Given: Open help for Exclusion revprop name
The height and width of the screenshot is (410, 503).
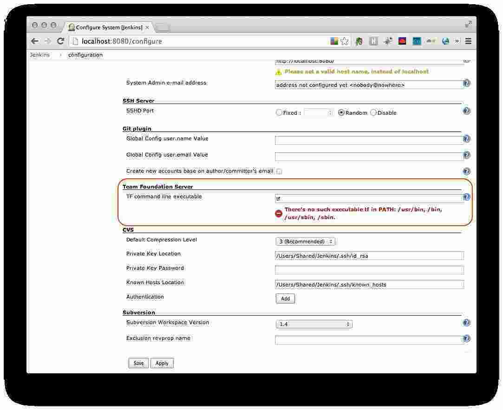Looking at the screenshot, I should point(466,338).
